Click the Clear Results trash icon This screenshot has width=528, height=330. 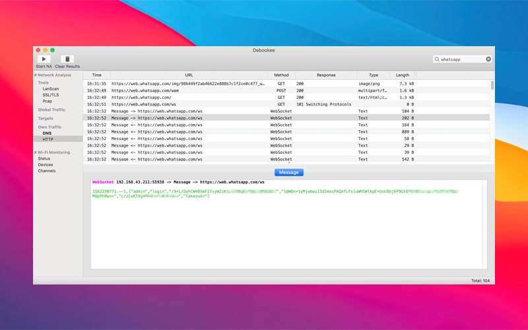(x=67, y=59)
